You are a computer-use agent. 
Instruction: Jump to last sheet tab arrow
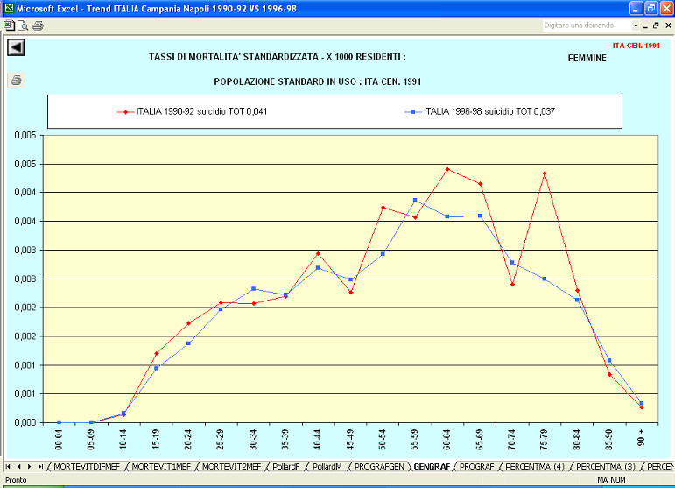tap(40, 466)
